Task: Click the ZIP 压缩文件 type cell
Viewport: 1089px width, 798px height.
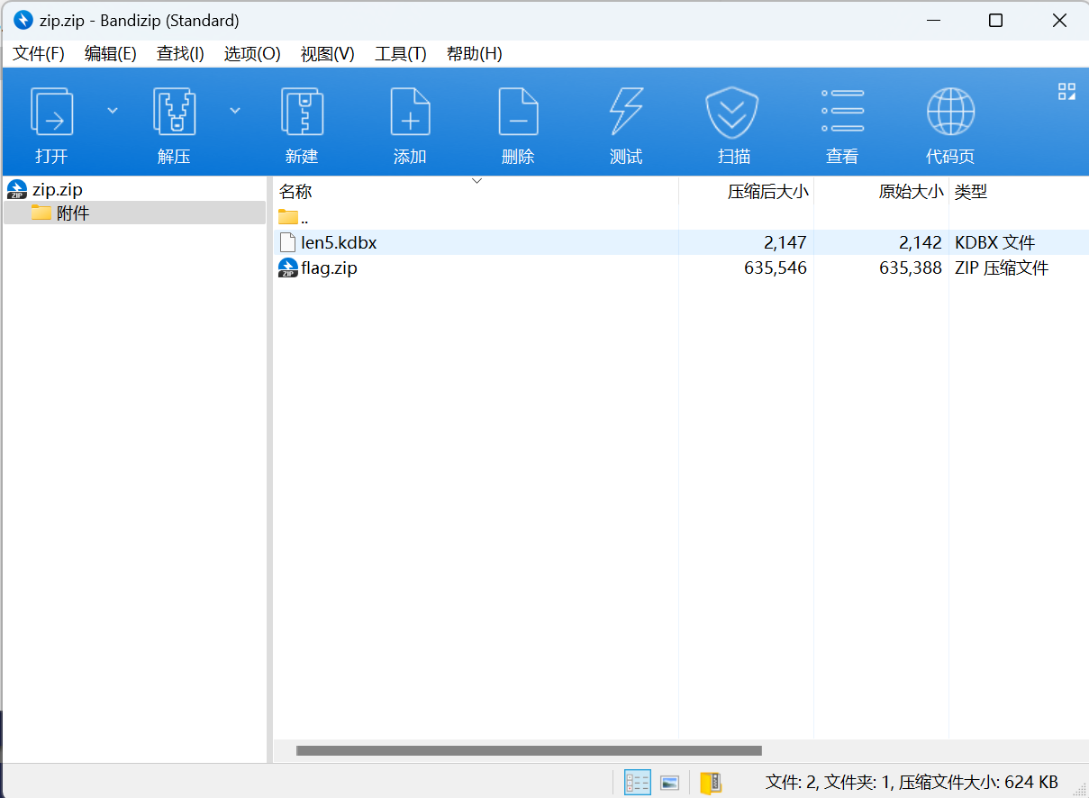Action: point(1002,268)
